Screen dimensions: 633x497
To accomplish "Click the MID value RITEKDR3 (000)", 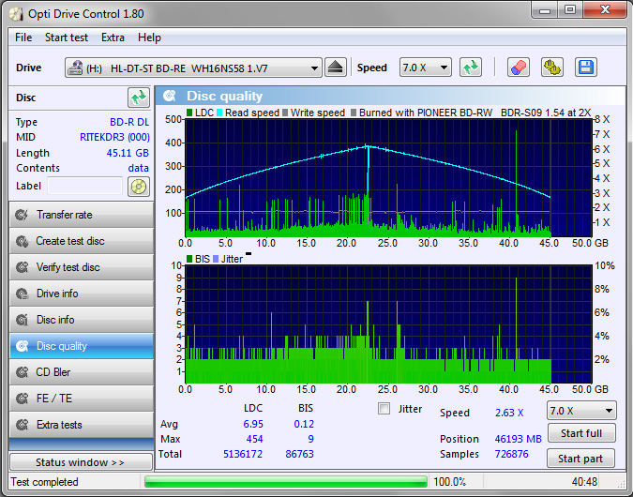I will click(x=114, y=137).
